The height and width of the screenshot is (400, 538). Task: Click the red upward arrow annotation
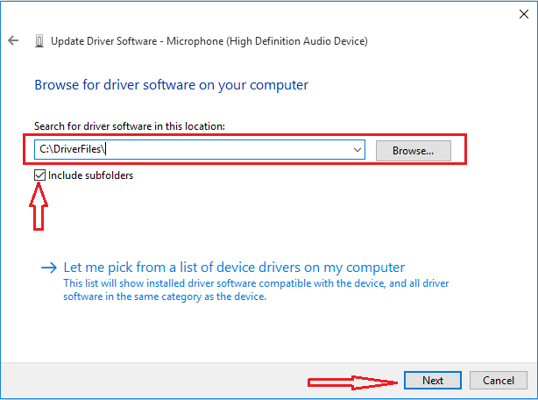click(x=39, y=206)
